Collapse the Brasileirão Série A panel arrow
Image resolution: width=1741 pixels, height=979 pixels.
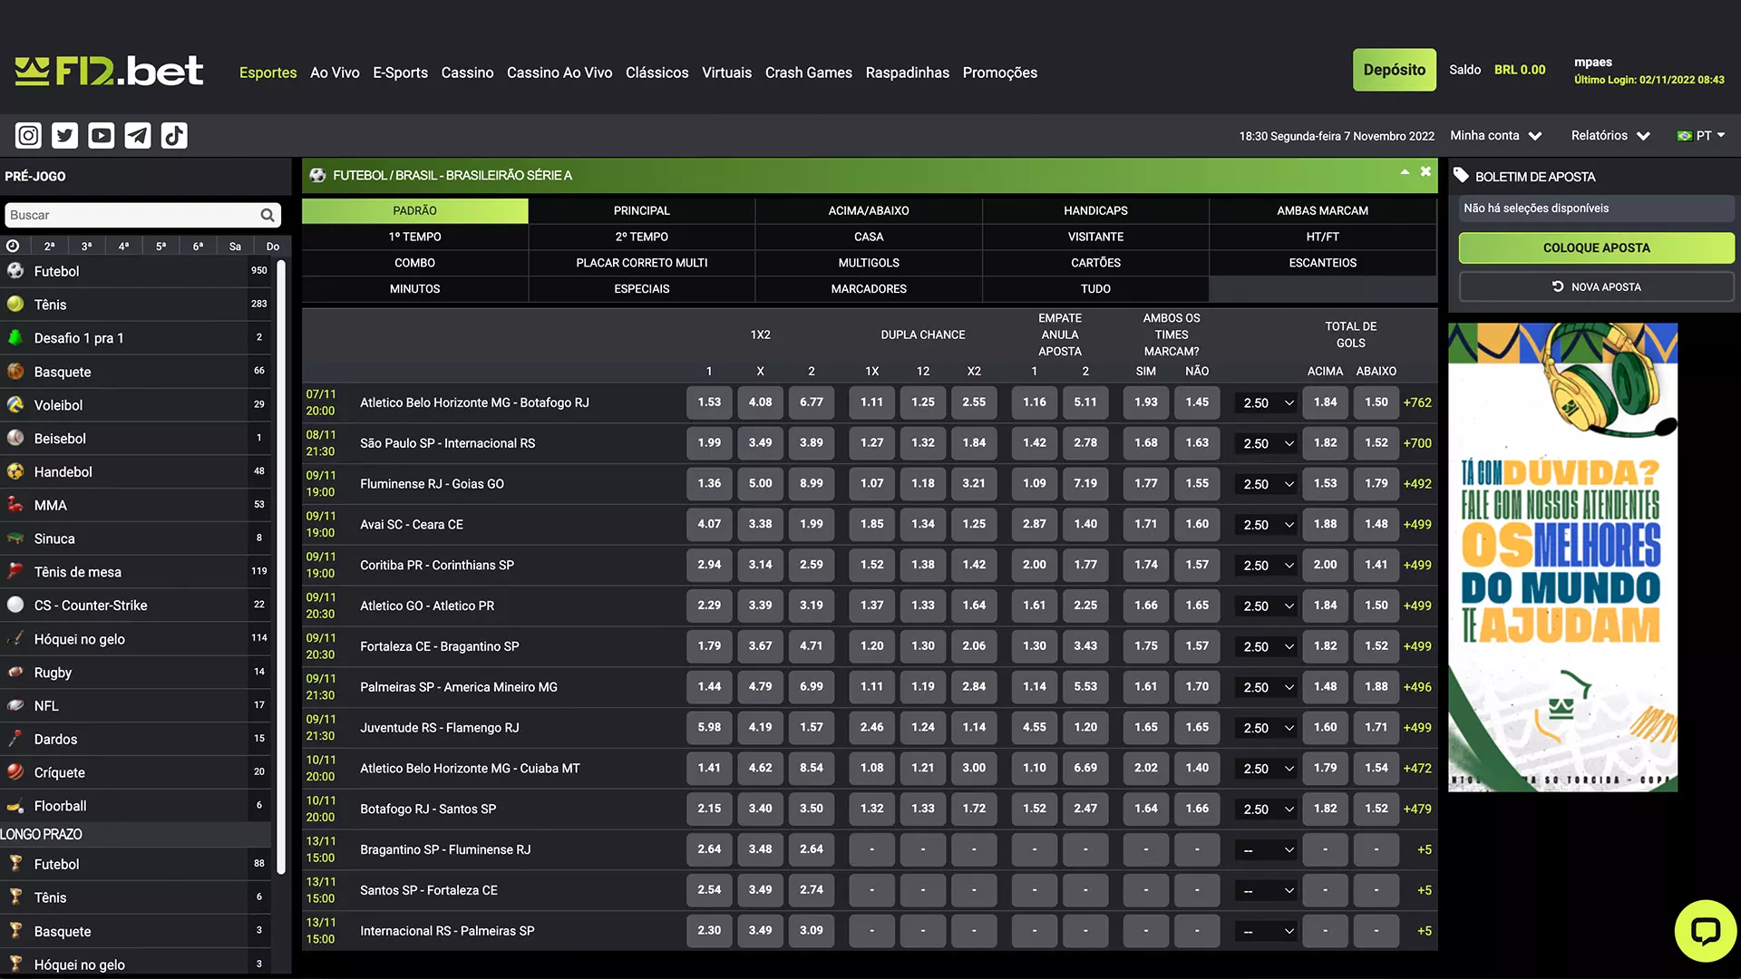coord(1405,171)
